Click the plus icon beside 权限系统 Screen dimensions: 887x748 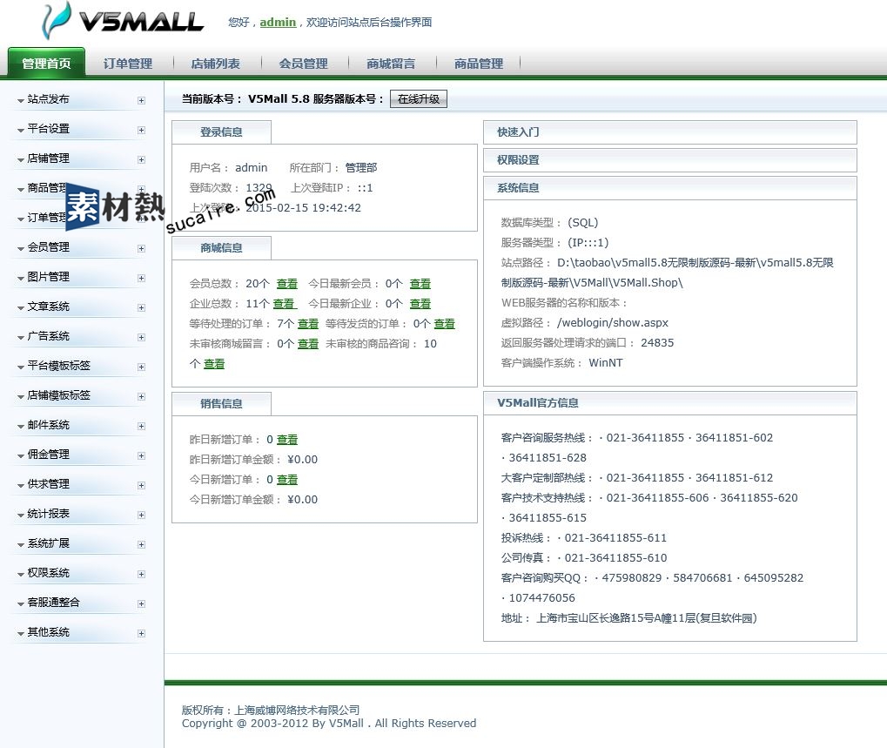[x=141, y=574]
